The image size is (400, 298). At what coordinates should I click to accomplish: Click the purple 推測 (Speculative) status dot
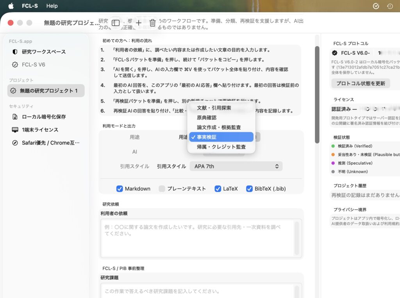tap(333, 163)
